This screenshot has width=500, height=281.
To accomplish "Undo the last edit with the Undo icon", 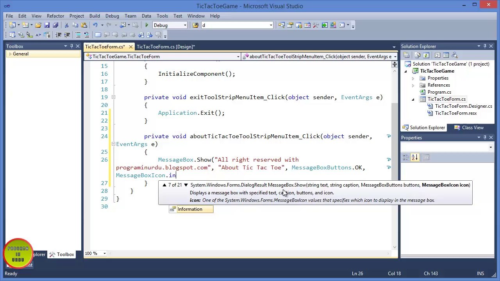I will pos(95,25).
